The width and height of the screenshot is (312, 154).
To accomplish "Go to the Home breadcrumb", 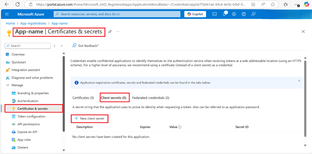I will (10, 23).
